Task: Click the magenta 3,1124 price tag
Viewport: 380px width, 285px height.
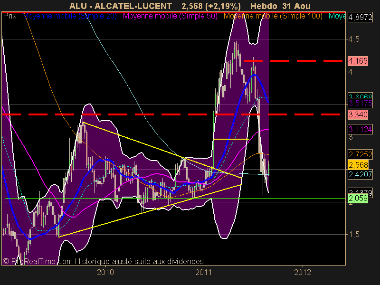Action: 360,129
